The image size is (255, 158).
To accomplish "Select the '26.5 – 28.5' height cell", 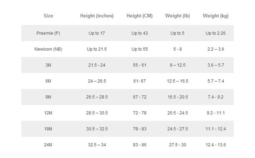I will click(97, 97).
